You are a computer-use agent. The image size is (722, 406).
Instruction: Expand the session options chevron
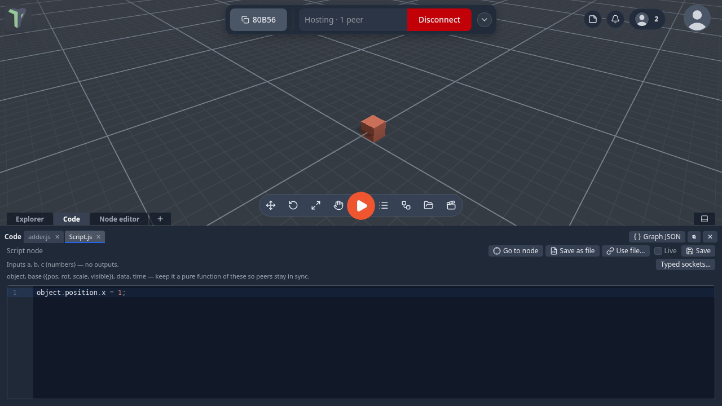click(484, 20)
